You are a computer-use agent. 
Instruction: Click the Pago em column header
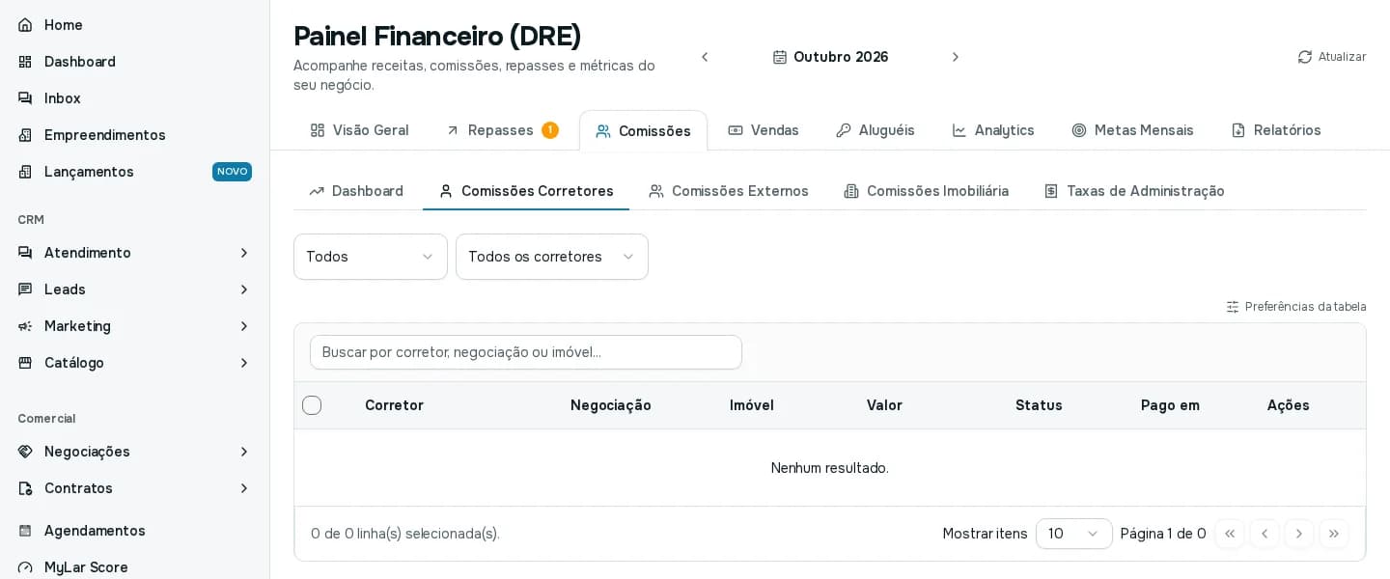(x=1170, y=405)
